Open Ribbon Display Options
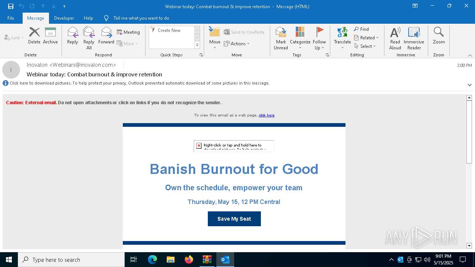This screenshot has width=475, height=267. coord(415,6)
